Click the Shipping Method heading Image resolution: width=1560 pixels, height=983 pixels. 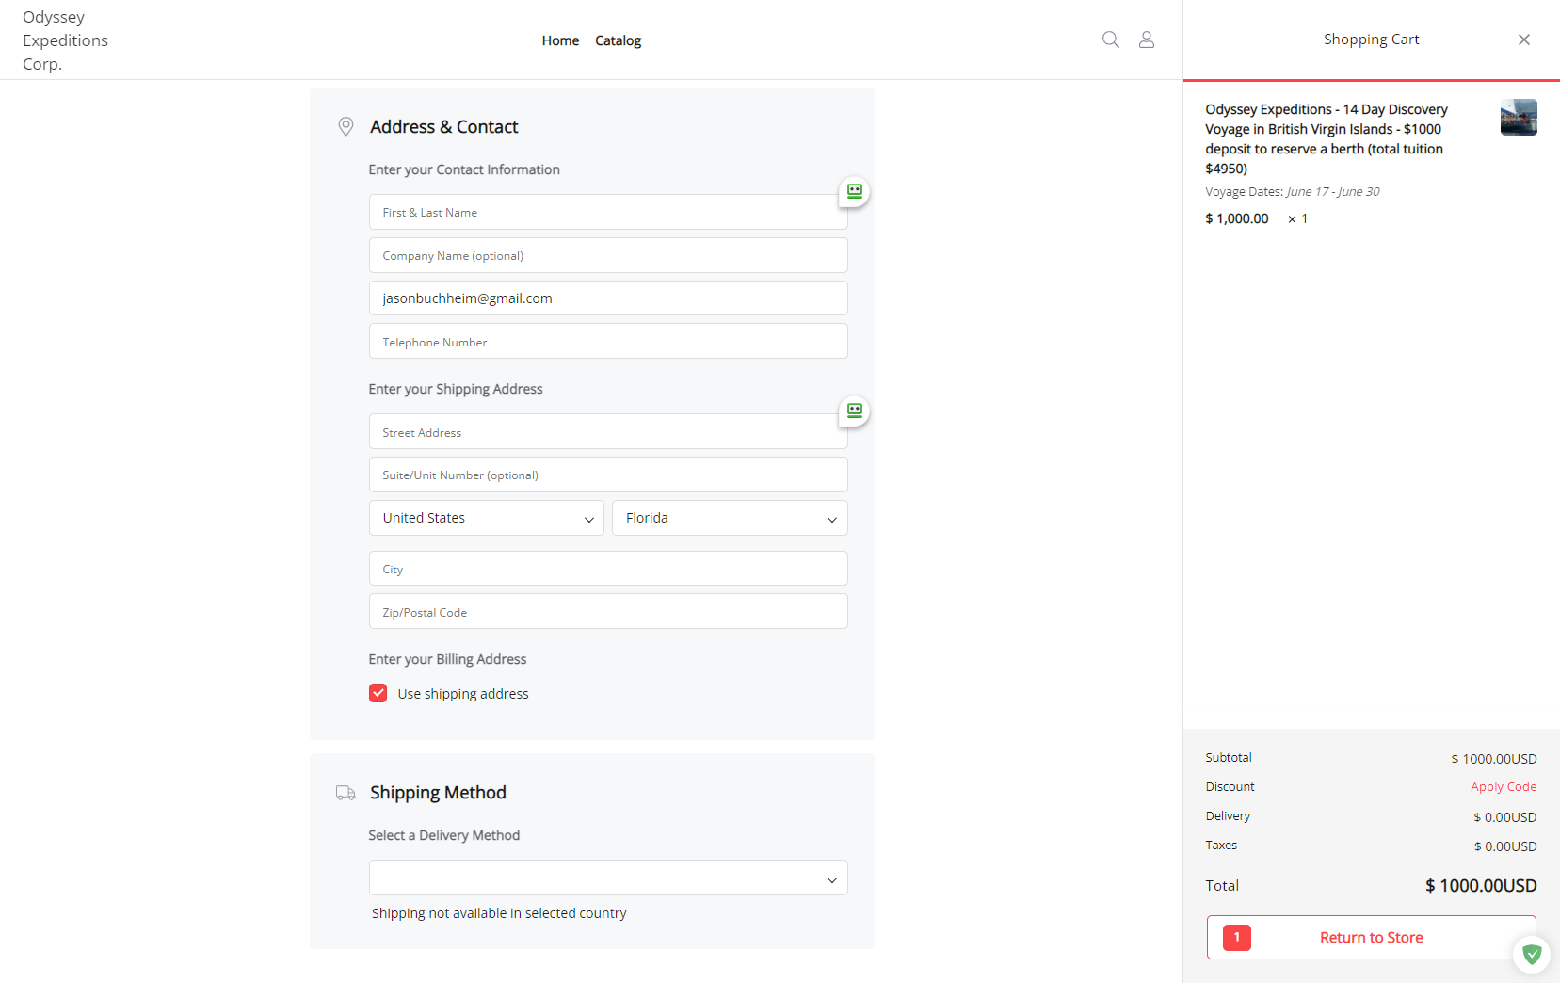pos(438,793)
